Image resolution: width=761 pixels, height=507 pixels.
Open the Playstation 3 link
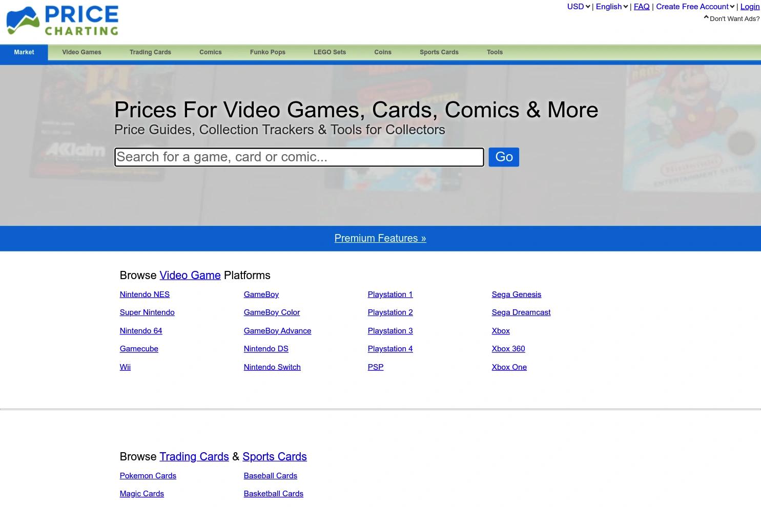point(390,331)
